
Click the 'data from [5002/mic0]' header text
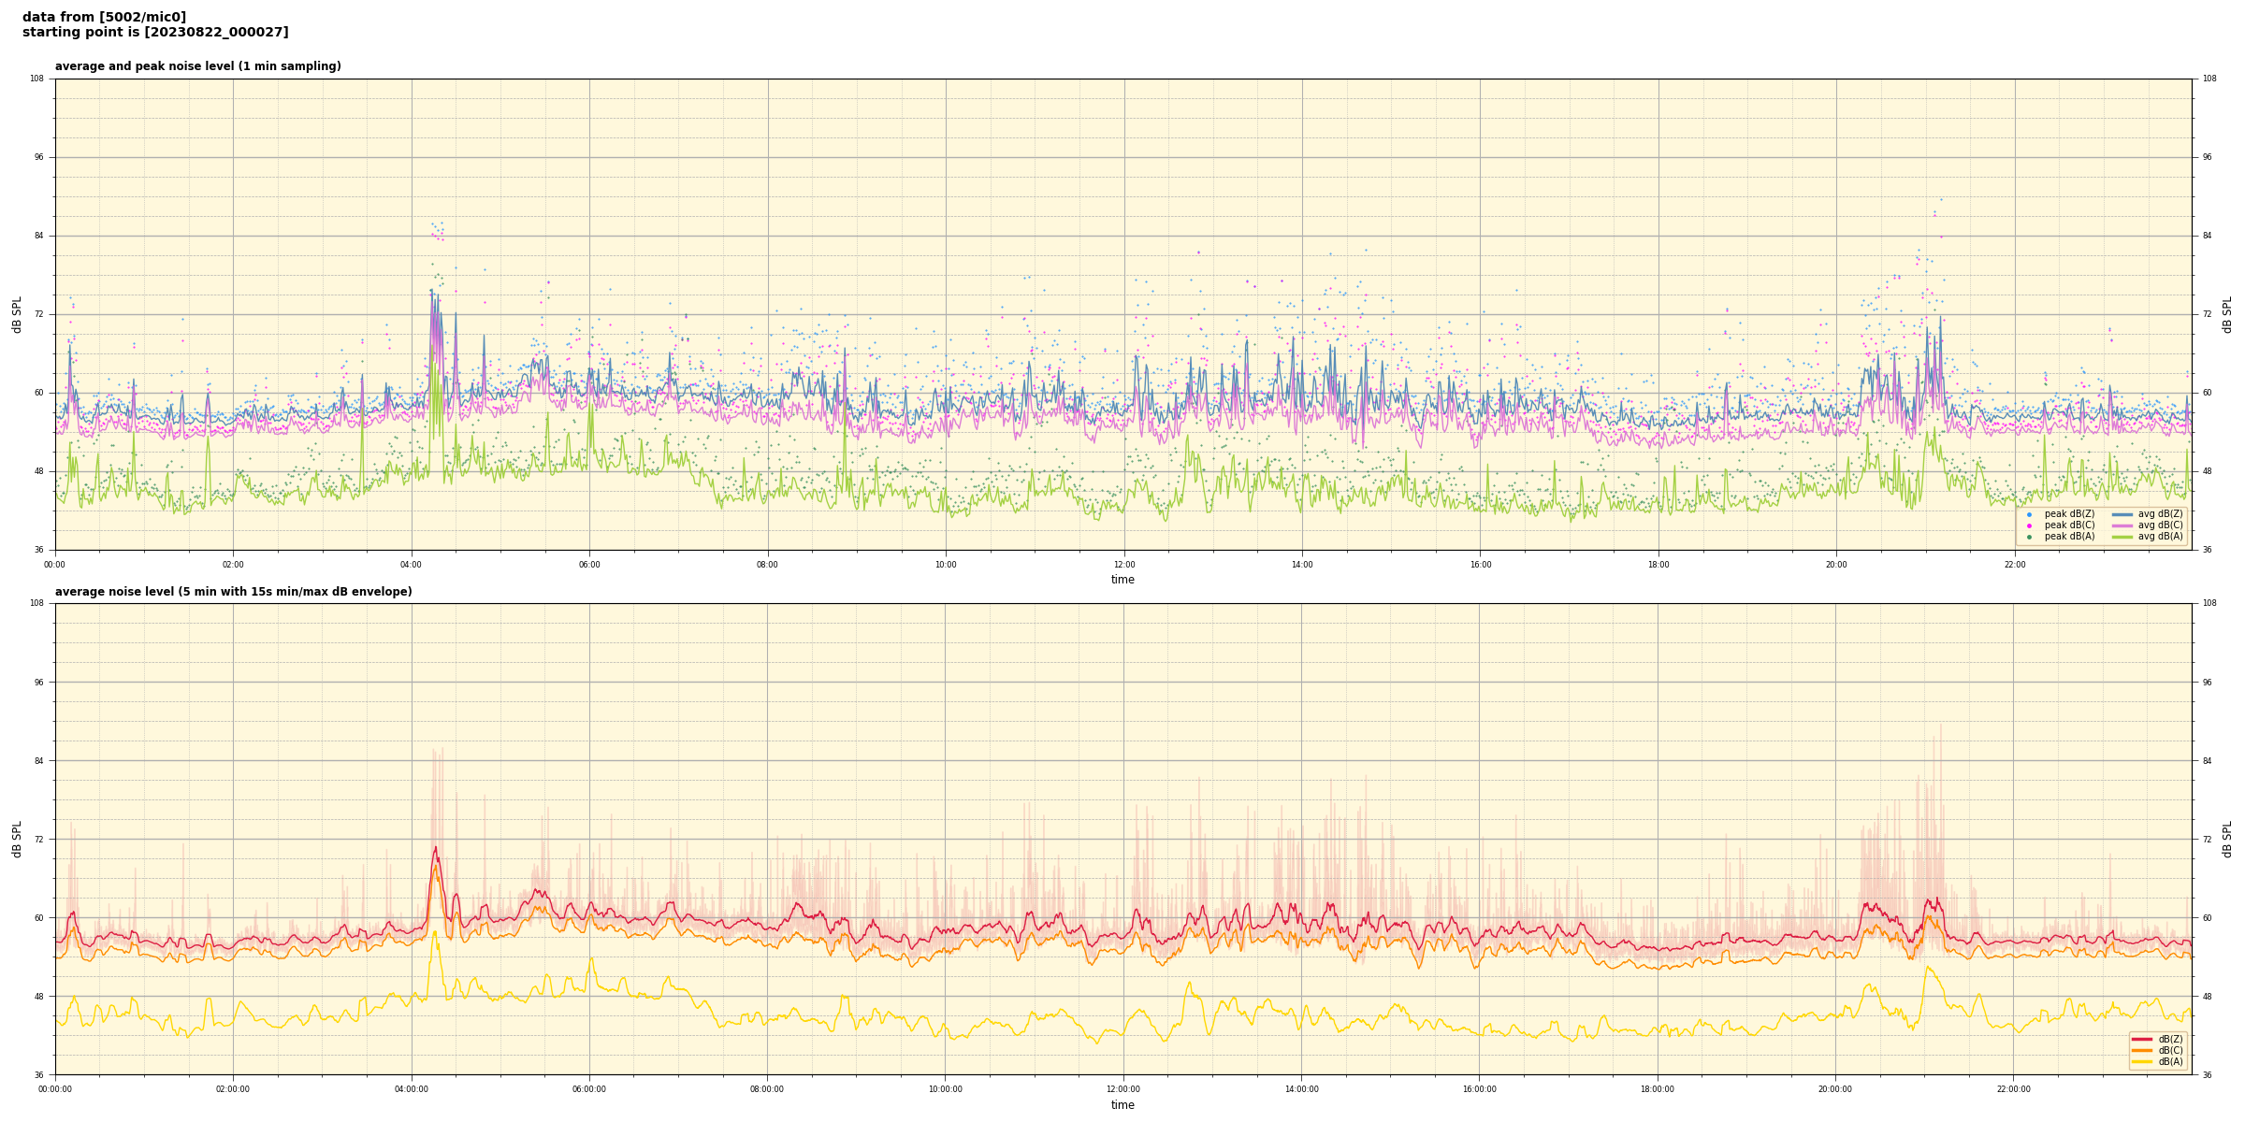tap(104, 17)
